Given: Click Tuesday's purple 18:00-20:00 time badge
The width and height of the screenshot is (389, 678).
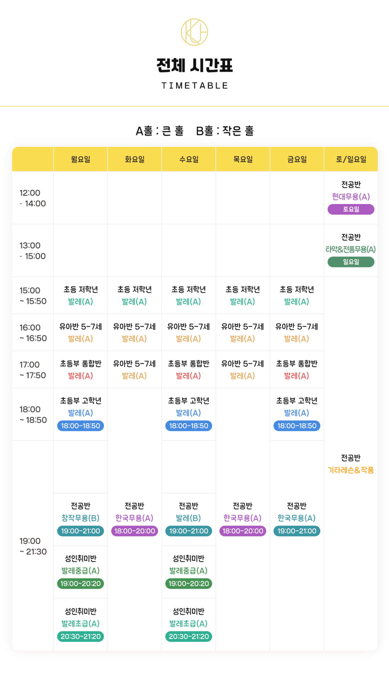Looking at the screenshot, I should coord(135,531).
